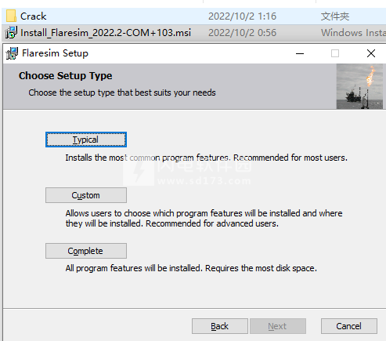Click the Typical setup button
This screenshot has height=341, width=386.
pyautogui.click(x=86, y=140)
